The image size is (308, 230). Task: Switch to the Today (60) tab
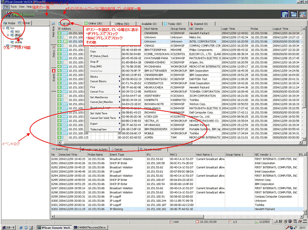click(x=175, y=24)
